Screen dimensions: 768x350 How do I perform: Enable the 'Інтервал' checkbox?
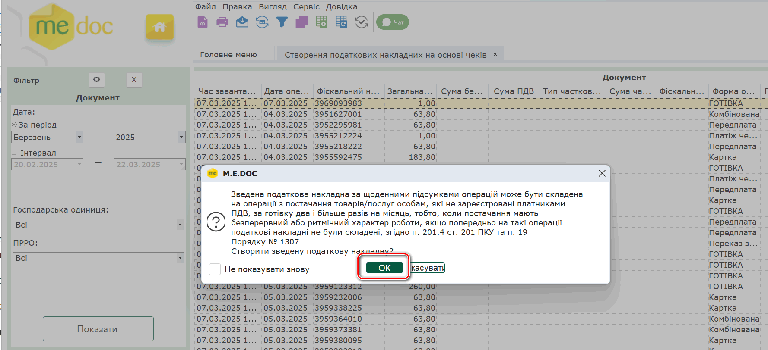[14, 153]
